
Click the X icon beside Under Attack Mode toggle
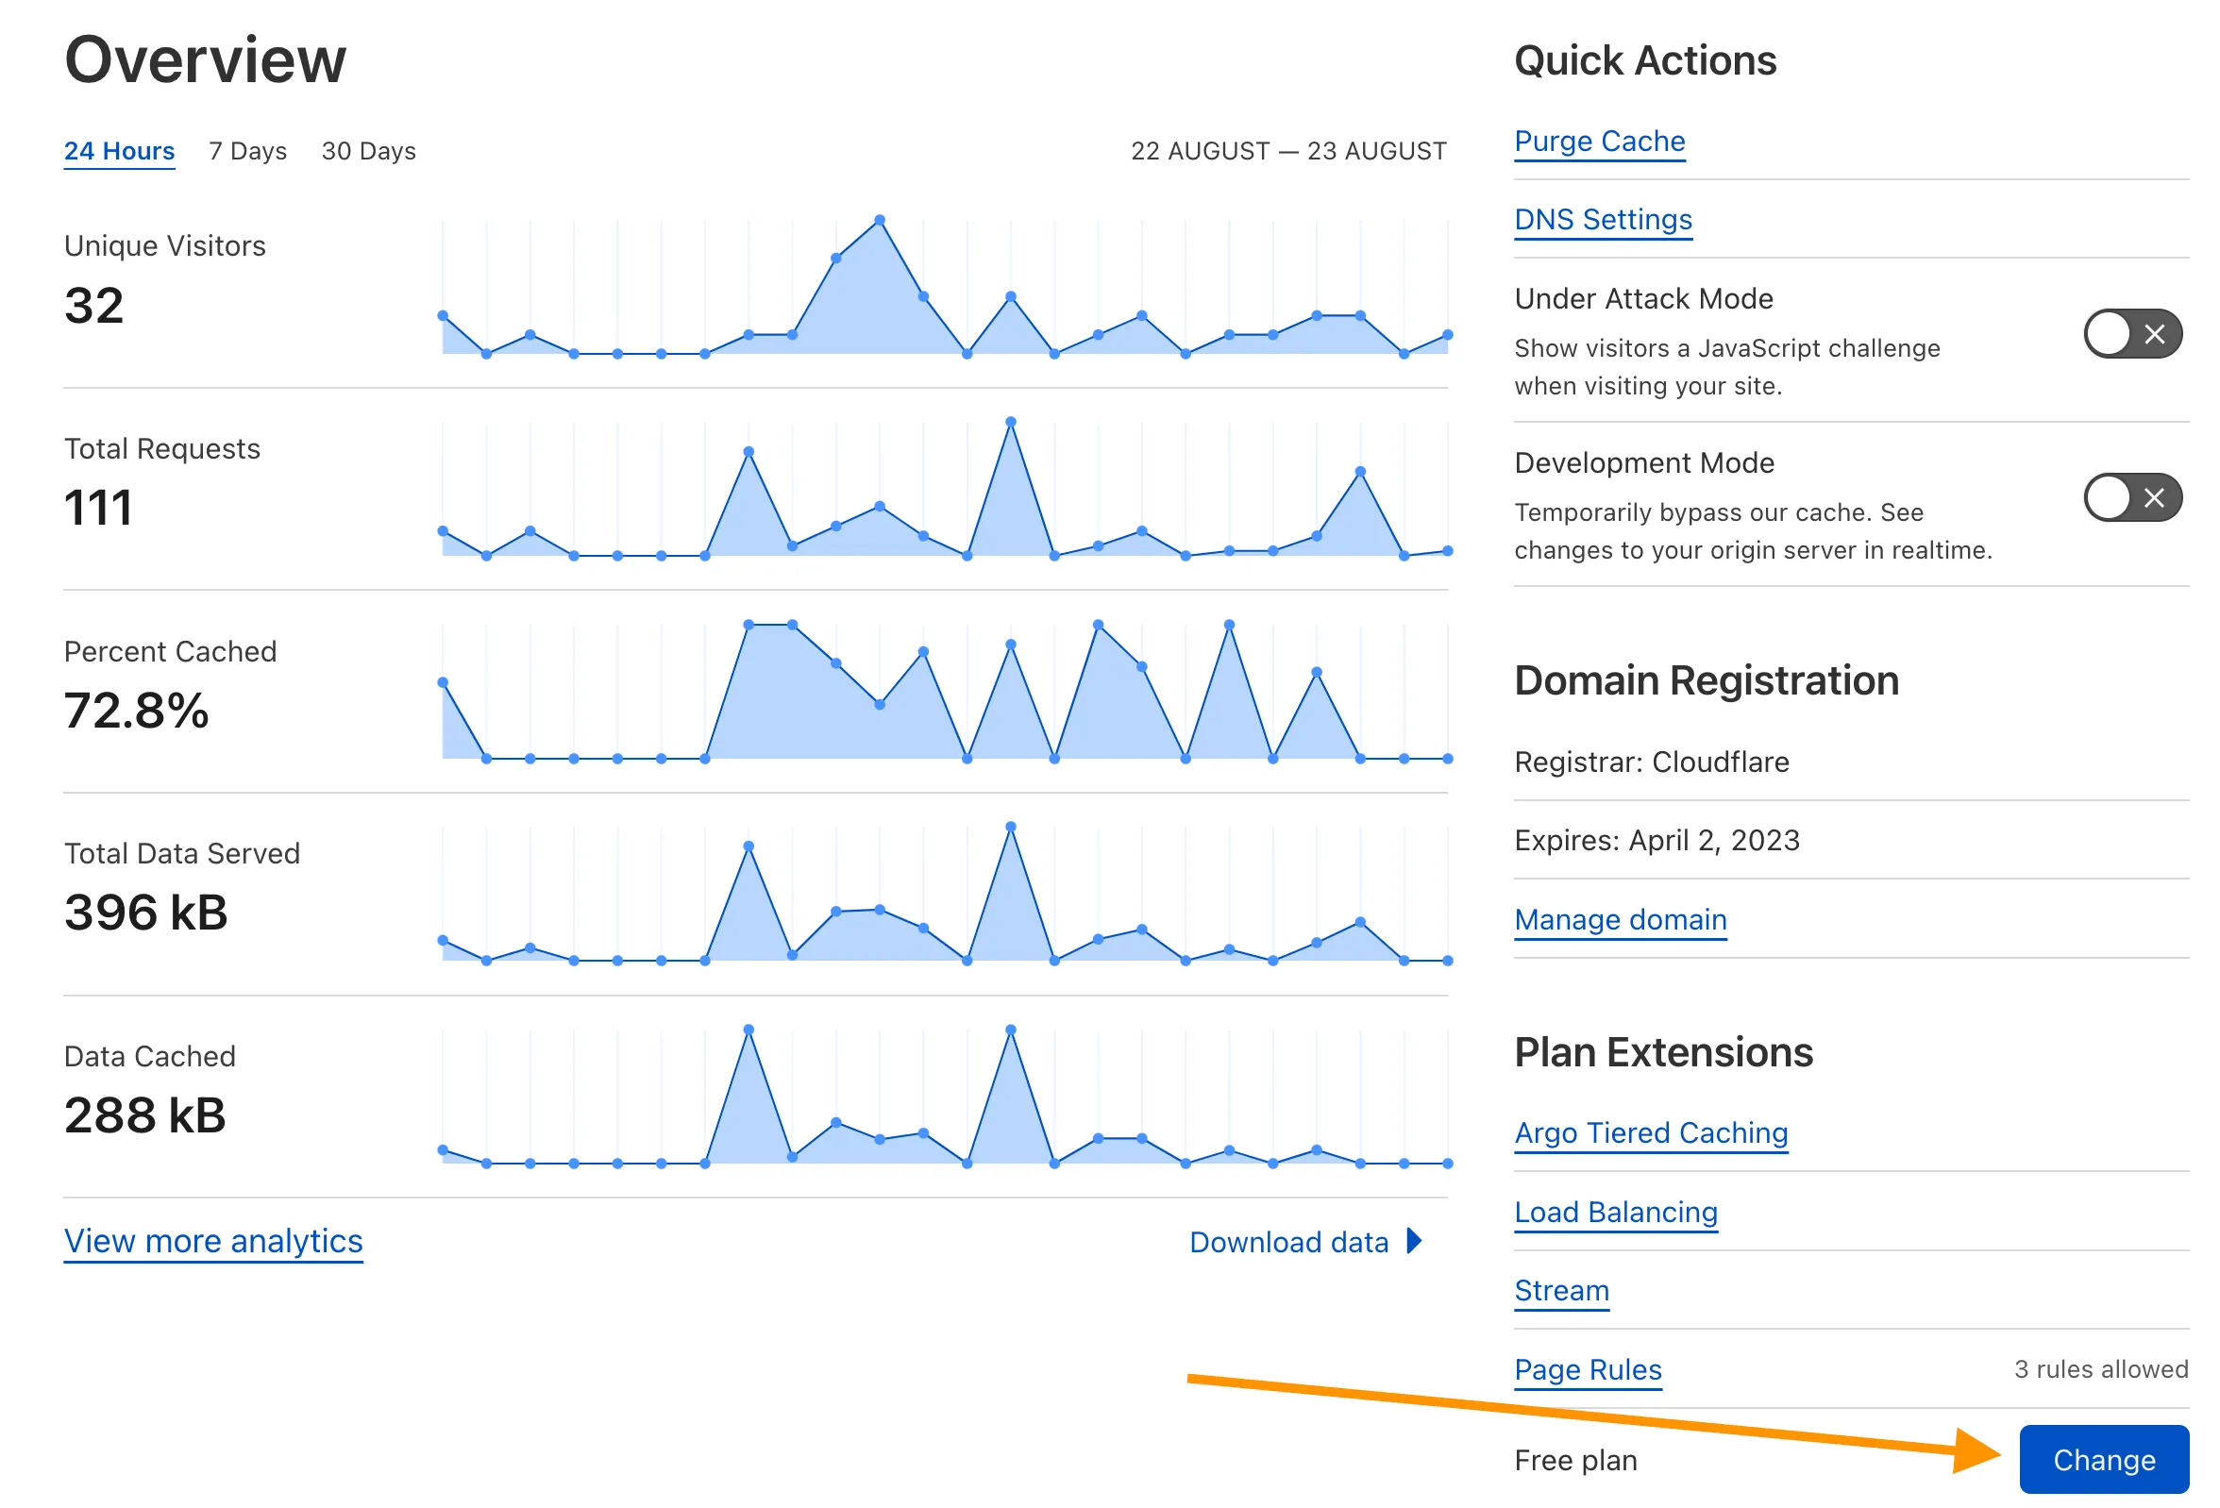(2153, 334)
